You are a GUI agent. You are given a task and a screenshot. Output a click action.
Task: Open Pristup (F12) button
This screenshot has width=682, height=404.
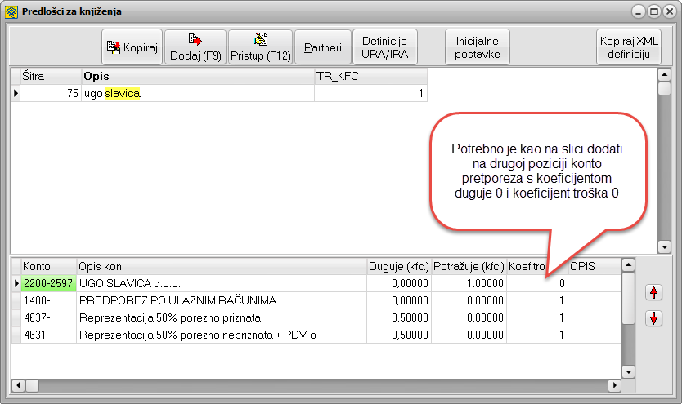(x=261, y=47)
